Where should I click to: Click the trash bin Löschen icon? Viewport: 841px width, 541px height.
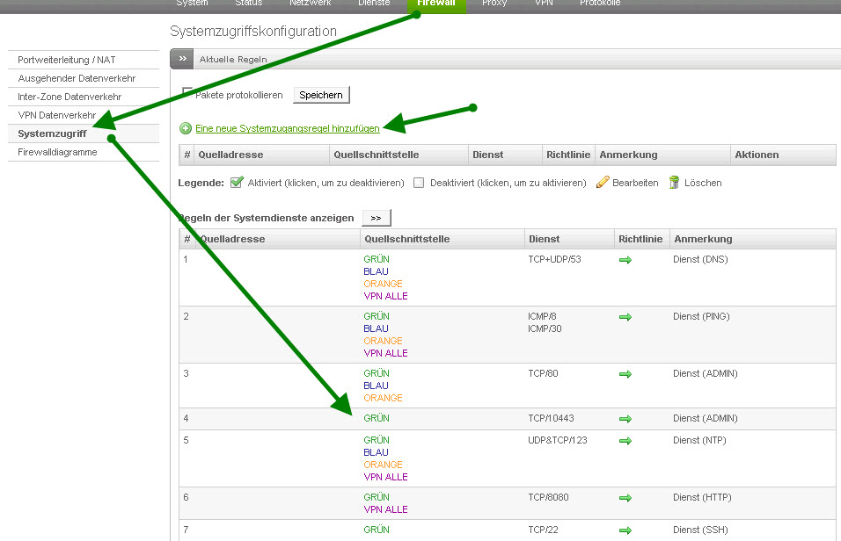point(674,183)
